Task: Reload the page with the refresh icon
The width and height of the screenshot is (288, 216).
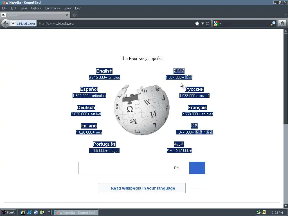Action: pos(208,24)
